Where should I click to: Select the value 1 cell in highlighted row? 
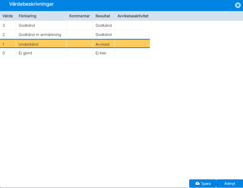(8, 44)
